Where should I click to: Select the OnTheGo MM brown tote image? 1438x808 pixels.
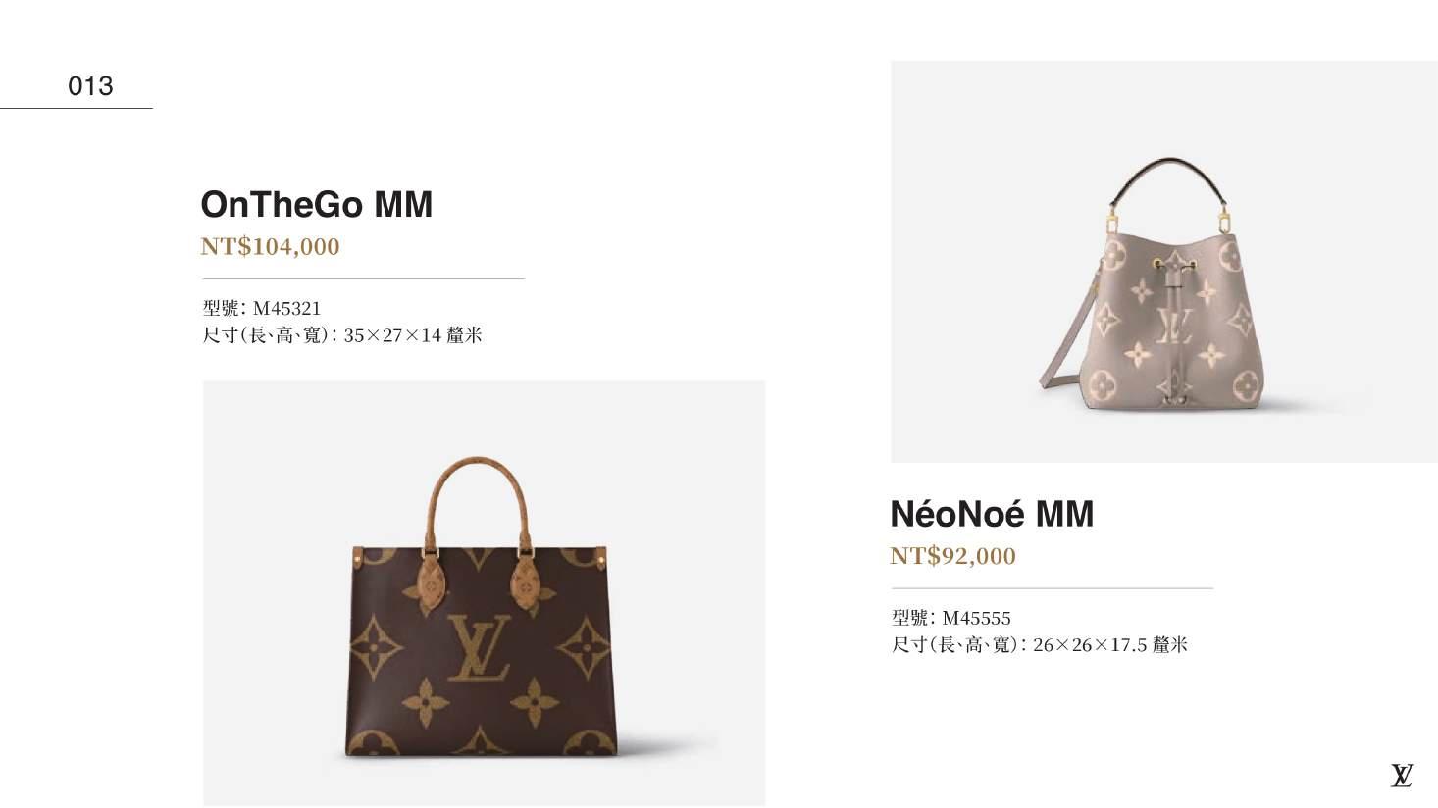(x=484, y=593)
